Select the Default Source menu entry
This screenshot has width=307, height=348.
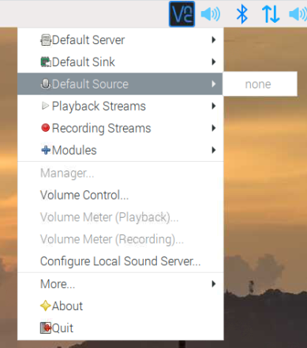pyautogui.click(x=120, y=84)
